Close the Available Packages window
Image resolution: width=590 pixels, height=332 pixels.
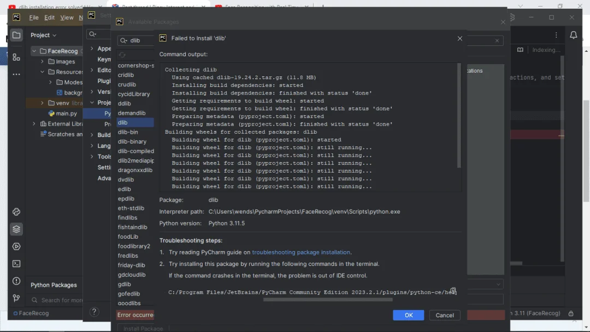pyautogui.click(x=503, y=22)
